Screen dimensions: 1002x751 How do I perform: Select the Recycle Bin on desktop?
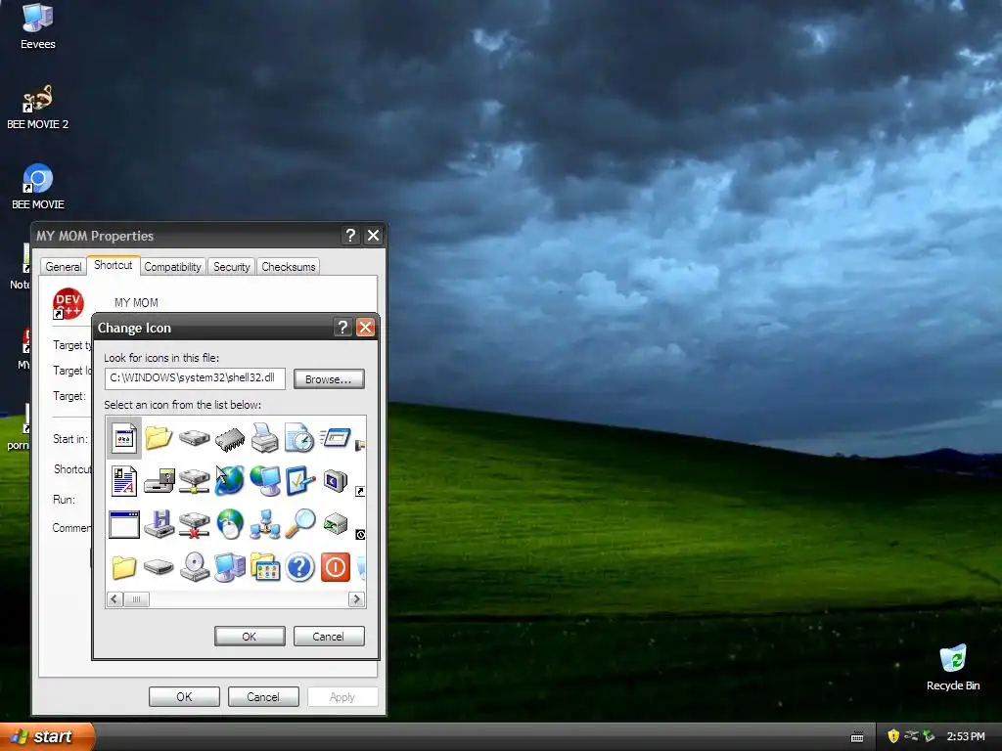[953, 667]
